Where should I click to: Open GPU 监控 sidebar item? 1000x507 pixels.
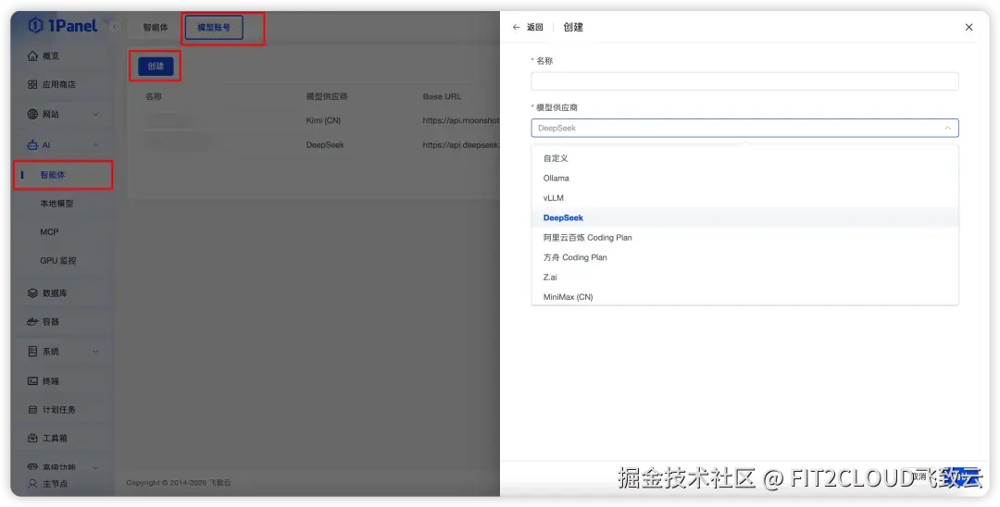tap(58, 261)
